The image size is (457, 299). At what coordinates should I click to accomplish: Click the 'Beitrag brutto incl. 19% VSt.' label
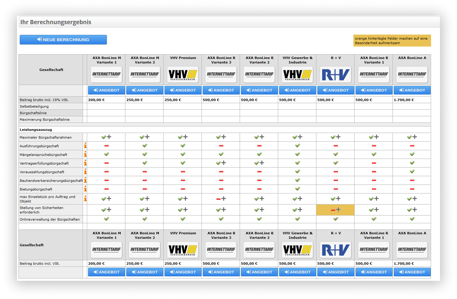44,100
